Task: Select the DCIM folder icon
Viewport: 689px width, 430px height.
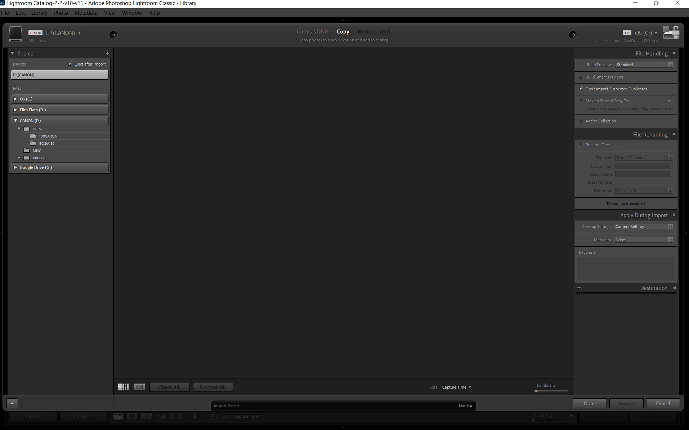Action: [x=27, y=129]
